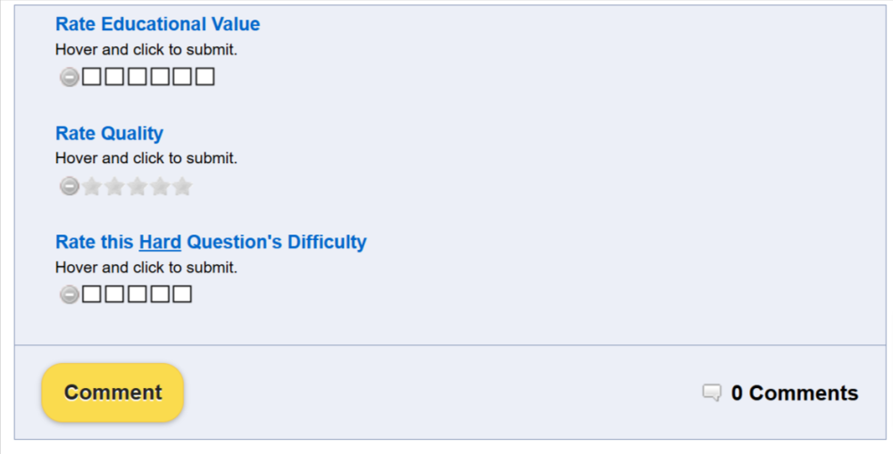The width and height of the screenshot is (893, 454).
Task: Select fifth Difficulty rating box
Action: (182, 294)
